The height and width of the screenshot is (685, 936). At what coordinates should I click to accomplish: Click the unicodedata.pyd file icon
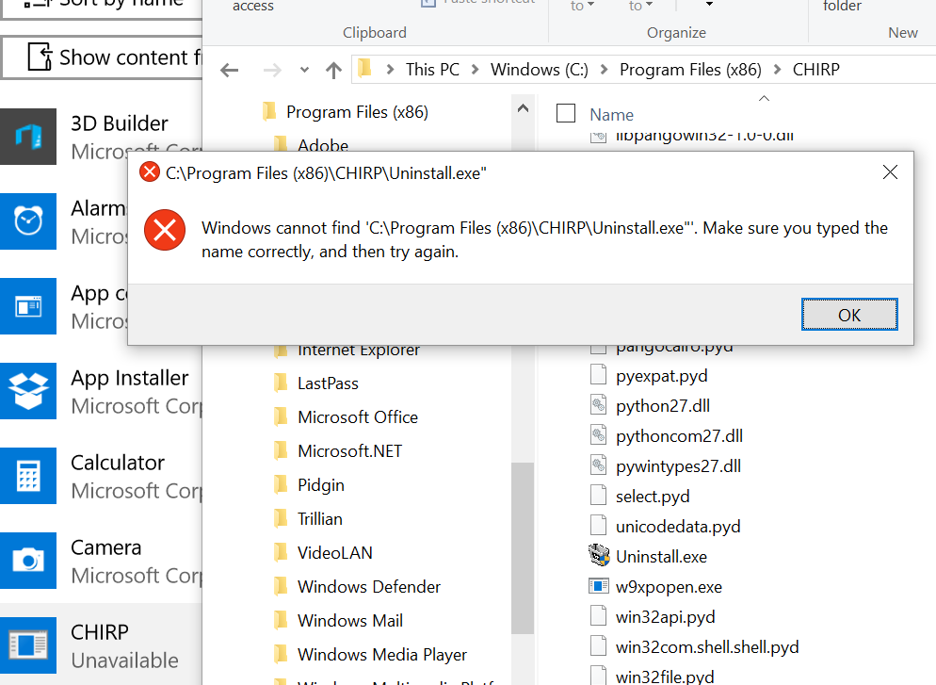point(598,526)
